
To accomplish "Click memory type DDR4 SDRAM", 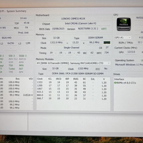I will (x=96, y=38).
